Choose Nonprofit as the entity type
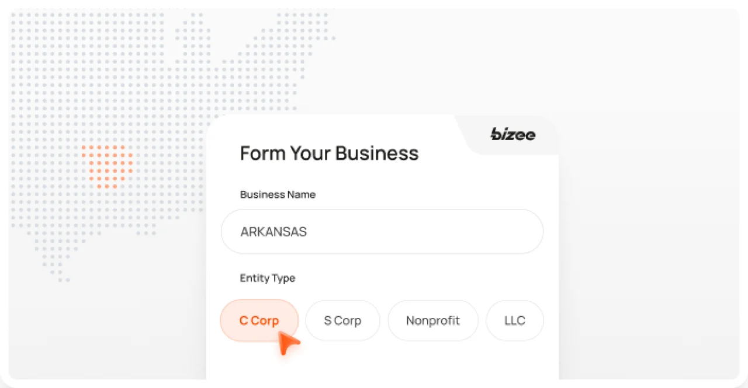 point(433,320)
